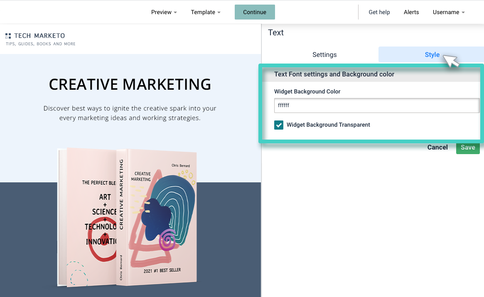Image resolution: width=484 pixels, height=297 pixels.
Task: Click the 'Widget Background Color' label
Action: [x=307, y=91]
